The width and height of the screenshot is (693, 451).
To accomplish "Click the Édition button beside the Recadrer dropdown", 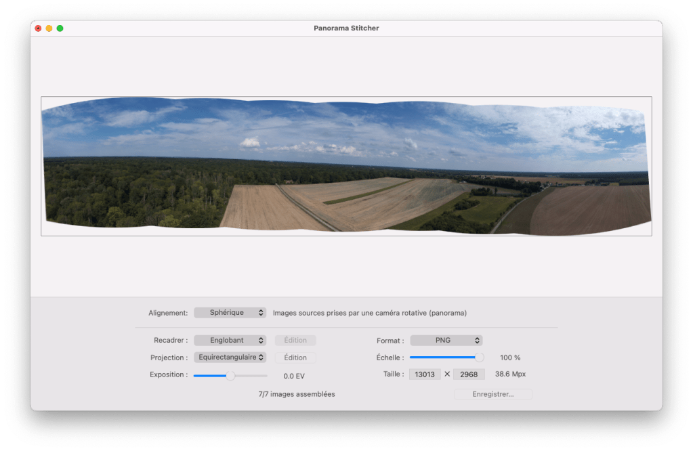I will click(295, 341).
